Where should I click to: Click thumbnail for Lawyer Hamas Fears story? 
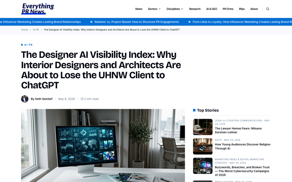(203, 127)
